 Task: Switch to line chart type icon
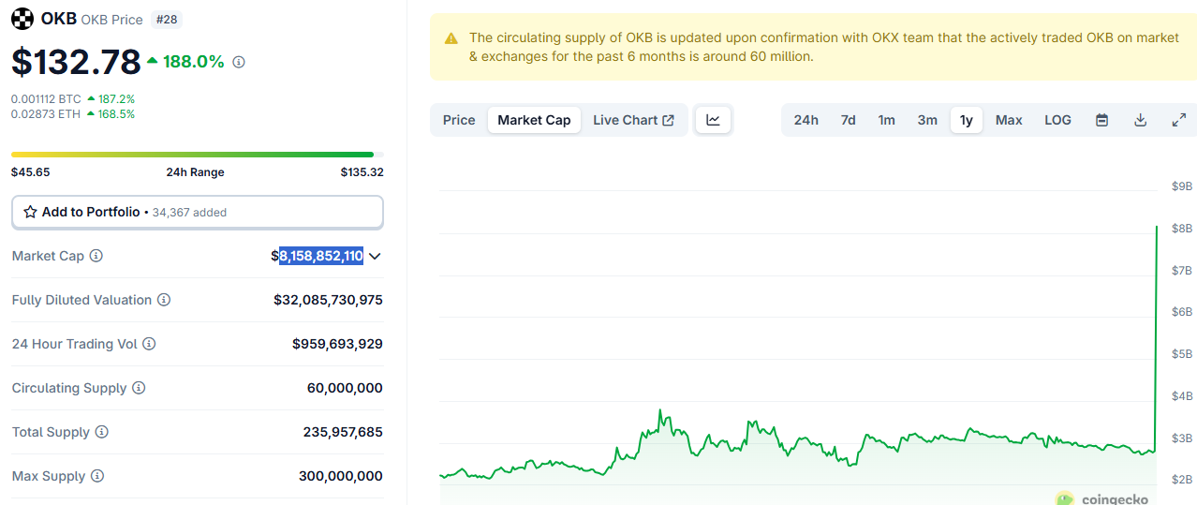pos(713,120)
